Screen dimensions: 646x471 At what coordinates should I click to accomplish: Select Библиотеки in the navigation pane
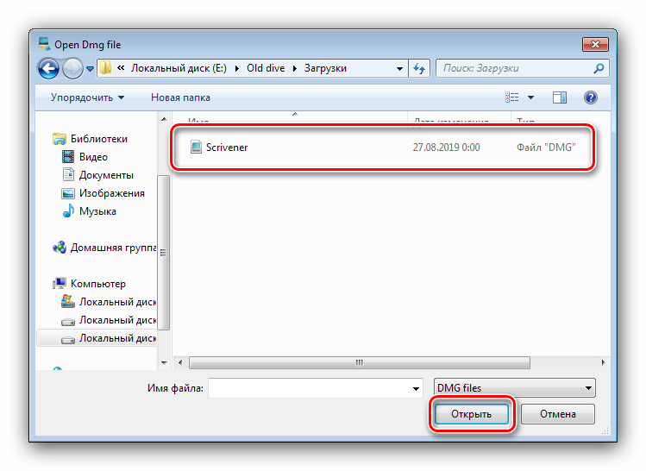pos(99,139)
